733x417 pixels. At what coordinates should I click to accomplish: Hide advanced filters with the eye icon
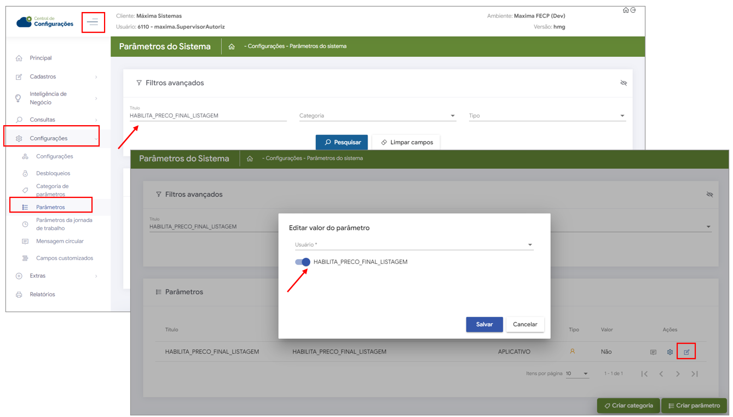tap(624, 83)
